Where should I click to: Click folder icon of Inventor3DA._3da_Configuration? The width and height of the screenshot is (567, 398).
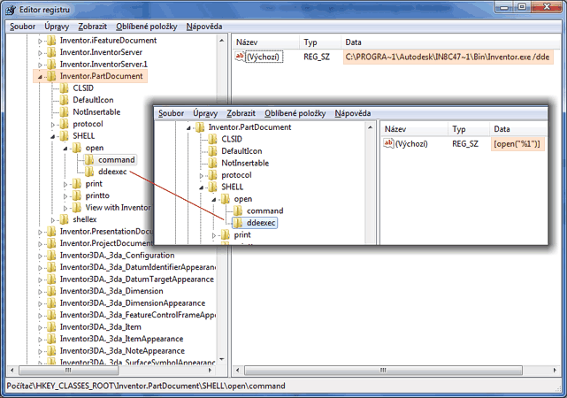point(51,256)
